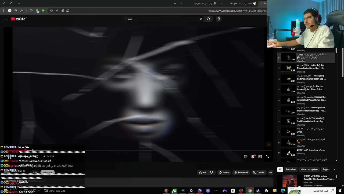Play playlist item Hearing the sound
Viewport: 344px width, 194px height.
(306, 100)
